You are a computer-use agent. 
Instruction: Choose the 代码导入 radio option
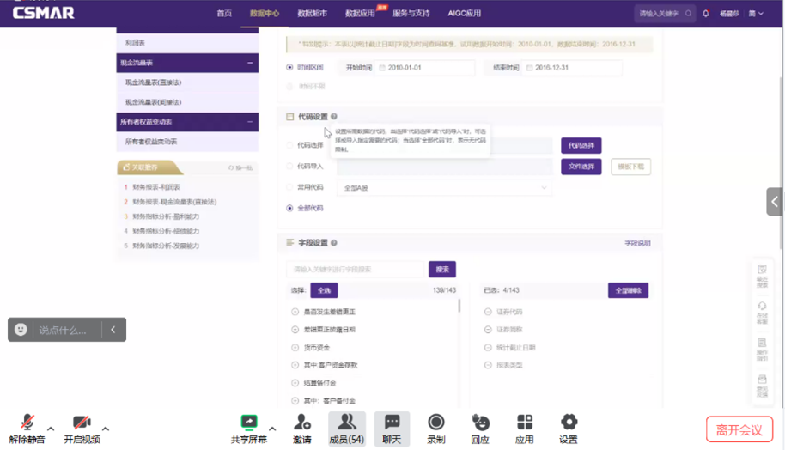[290, 167]
